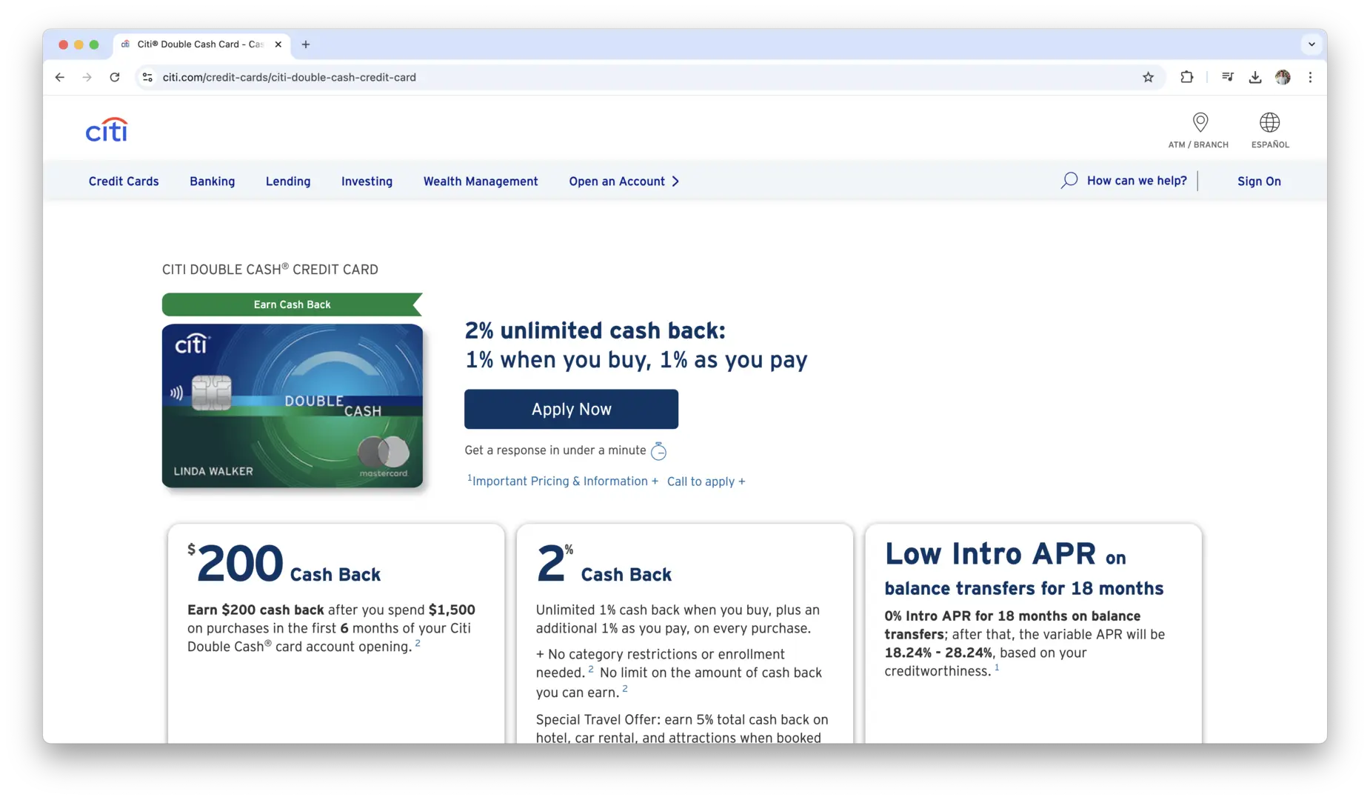Click footnote 2 after you can earn
The width and height of the screenshot is (1370, 800).
click(x=625, y=690)
